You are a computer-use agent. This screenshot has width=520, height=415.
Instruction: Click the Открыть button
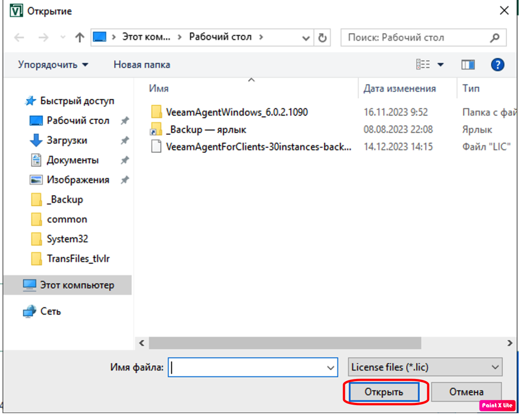pos(384,392)
